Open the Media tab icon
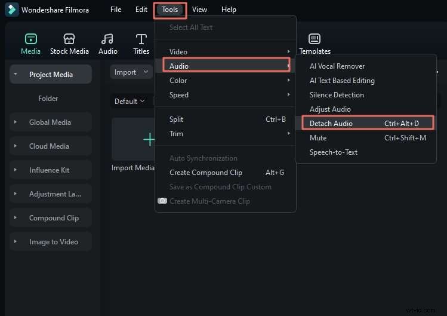 30,39
